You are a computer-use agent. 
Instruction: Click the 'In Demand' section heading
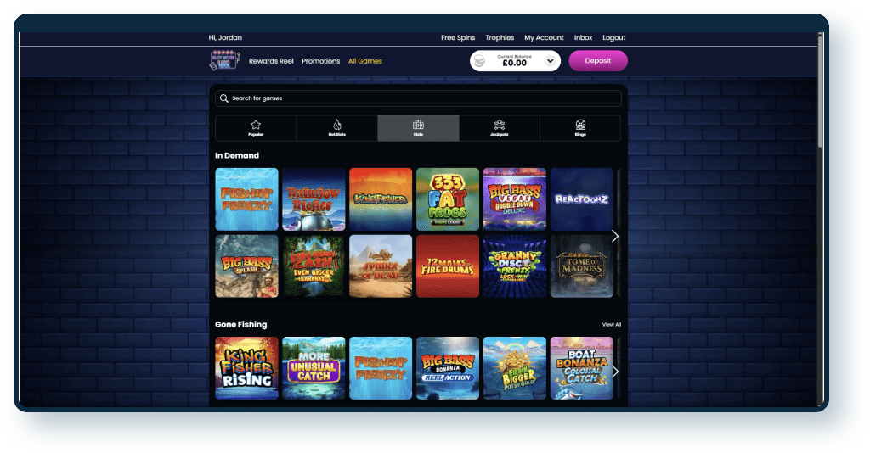click(x=237, y=155)
